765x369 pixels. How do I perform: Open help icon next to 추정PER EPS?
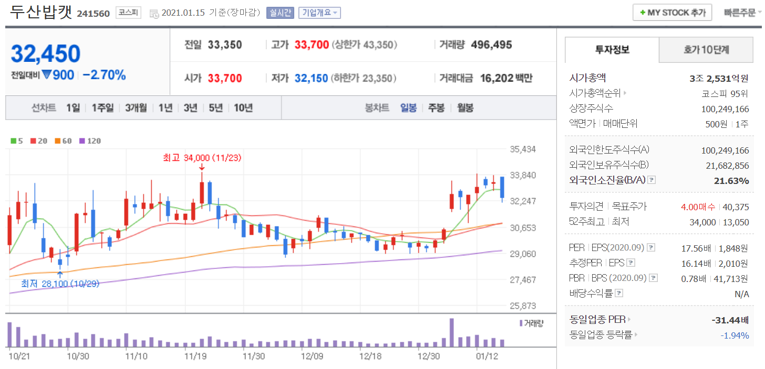click(x=631, y=263)
